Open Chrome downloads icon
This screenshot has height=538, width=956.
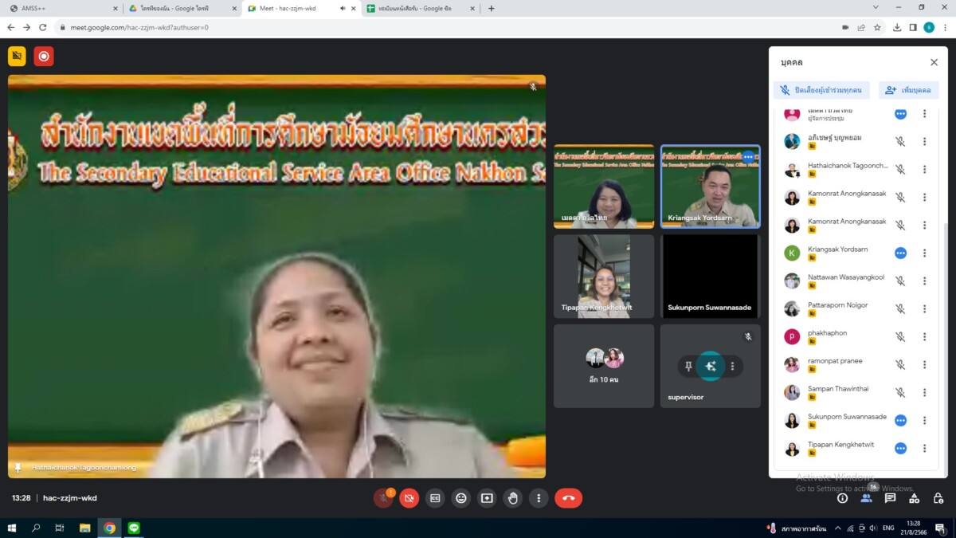pyautogui.click(x=897, y=27)
